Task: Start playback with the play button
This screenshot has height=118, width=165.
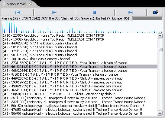Action: click(54, 12)
